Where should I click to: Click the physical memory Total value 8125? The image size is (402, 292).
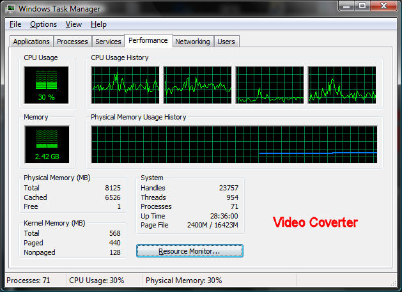(113, 188)
